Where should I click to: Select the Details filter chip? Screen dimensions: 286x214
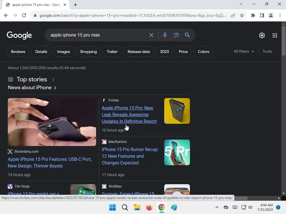point(41,52)
